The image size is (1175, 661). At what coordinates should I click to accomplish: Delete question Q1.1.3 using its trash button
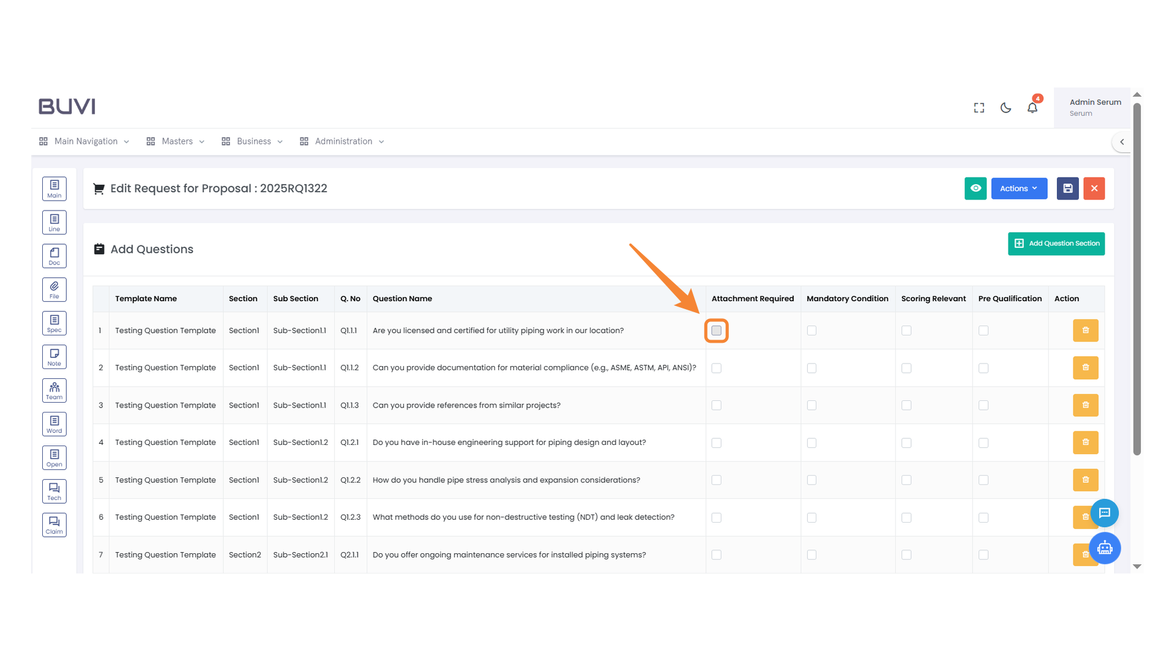point(1085,405)
